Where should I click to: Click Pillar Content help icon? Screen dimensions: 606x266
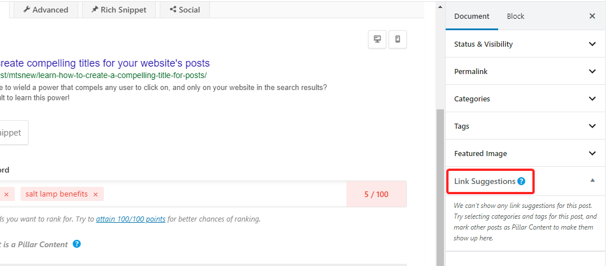(x=76, y=244)
